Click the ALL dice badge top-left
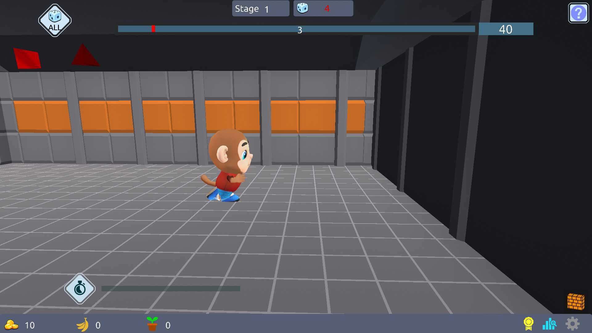The image size is (592, 333). (55, 20)
